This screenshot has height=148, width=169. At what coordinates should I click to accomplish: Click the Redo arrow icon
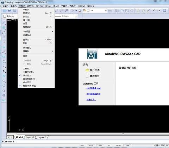[159, 11]
